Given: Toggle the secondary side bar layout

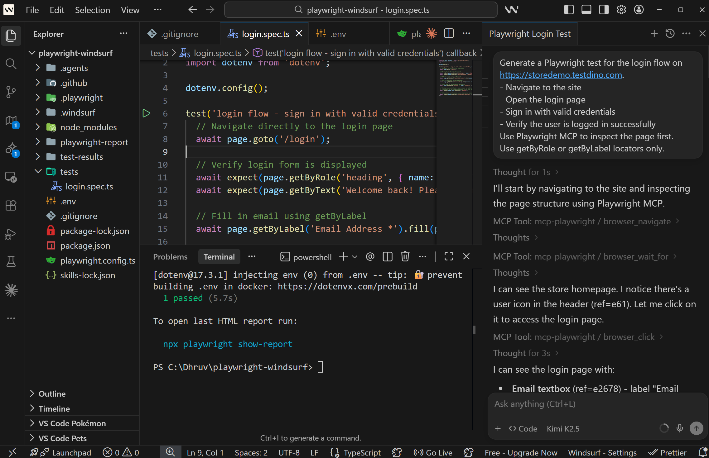Looking at the screenshot, I should 604,10.
